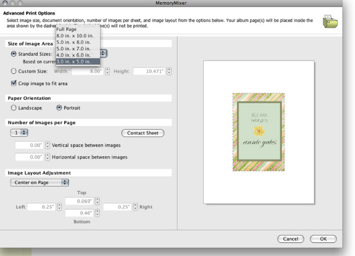Click the Paper Orientation heading
The height and width of the screenshot is (256, 355).
coord(29,98)
